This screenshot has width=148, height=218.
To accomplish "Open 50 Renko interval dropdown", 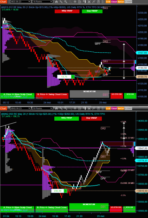I will (42, 108).
